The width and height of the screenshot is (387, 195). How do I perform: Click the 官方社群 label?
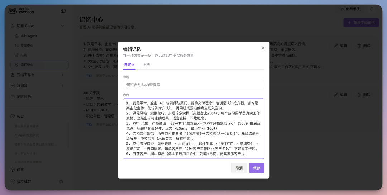tap(24, 181)
